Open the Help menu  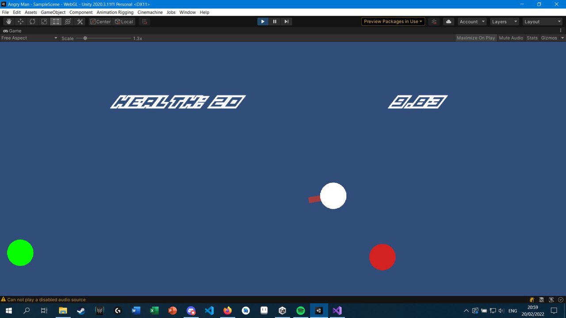pyautogui.click(x=204, y=12)
